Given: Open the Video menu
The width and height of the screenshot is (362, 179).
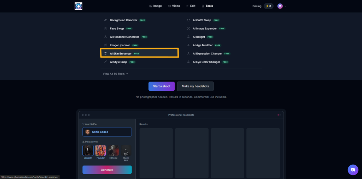Looking at the screenshot, I should (174, 6).
